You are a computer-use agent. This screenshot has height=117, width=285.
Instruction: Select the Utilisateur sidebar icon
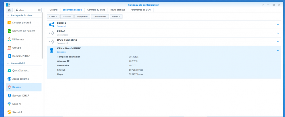pos(9,39)
